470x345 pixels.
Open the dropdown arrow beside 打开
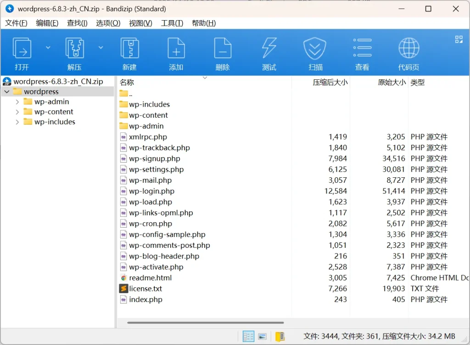(x=48, y=47)
